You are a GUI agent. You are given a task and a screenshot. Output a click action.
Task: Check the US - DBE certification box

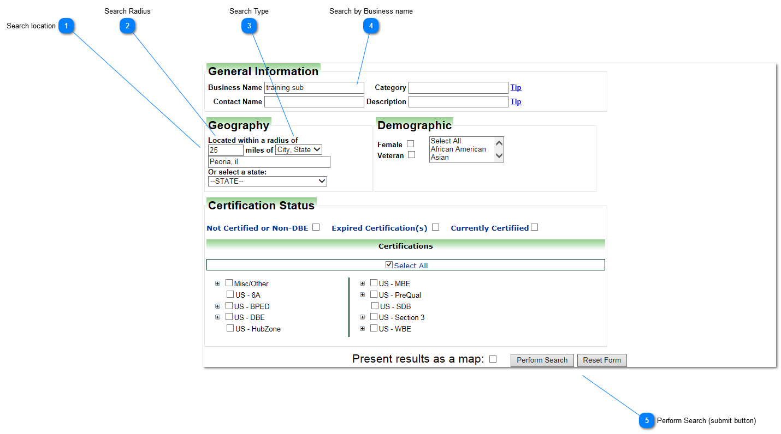click(x=229, y=317)
